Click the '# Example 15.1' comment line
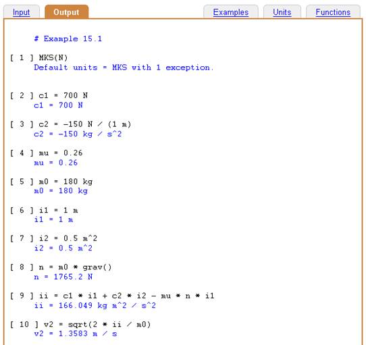This screenshot has width=366, height=345. pos(68,38)
